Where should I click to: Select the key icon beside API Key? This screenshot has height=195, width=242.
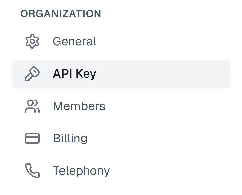coord(32,74)
